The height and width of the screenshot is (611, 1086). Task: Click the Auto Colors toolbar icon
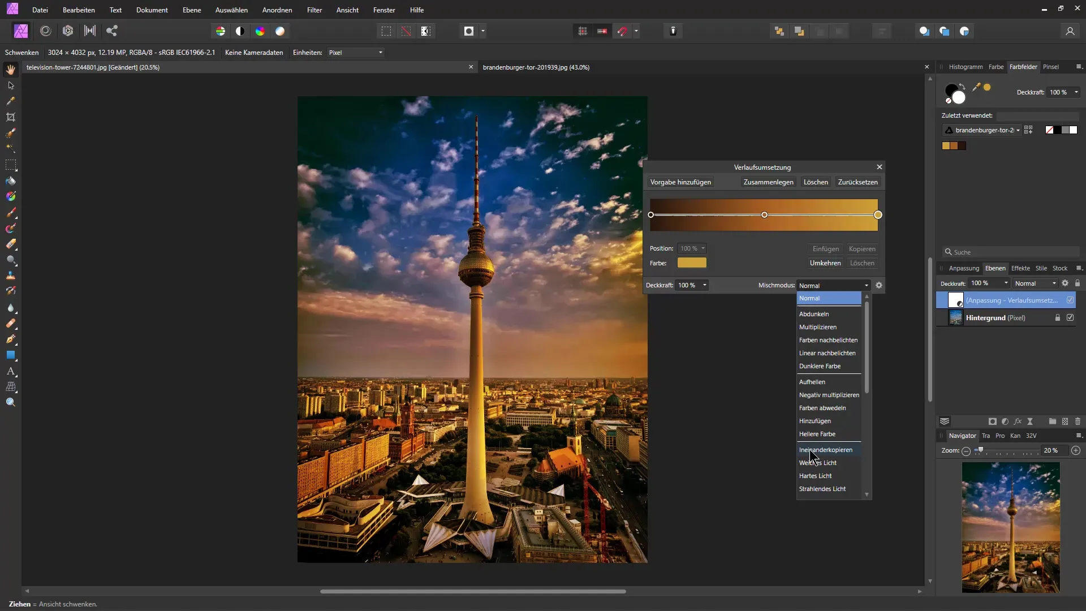pos(260,31)
